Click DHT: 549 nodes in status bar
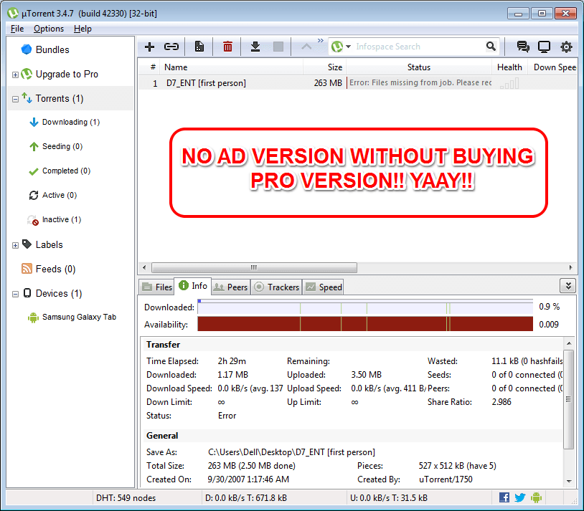This screenshot has height=511, width=584. click(x=126, y=498)
